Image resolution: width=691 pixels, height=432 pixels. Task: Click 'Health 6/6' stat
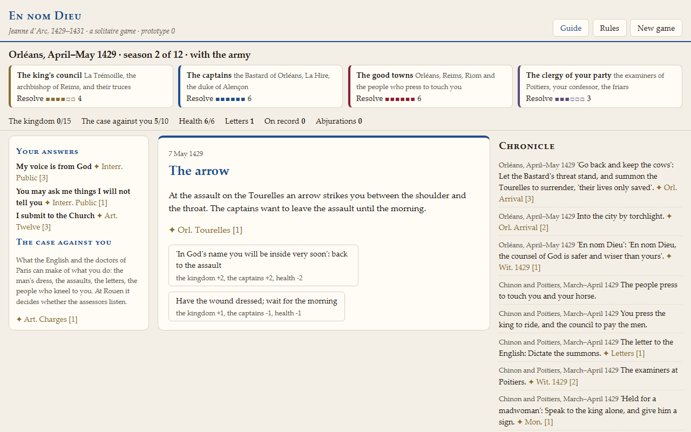pyautogui.click(x=197, y=122)
